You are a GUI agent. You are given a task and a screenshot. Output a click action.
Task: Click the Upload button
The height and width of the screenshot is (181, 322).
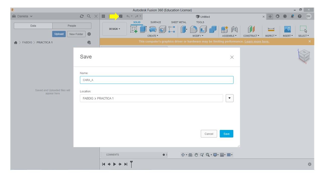point(59,34)
